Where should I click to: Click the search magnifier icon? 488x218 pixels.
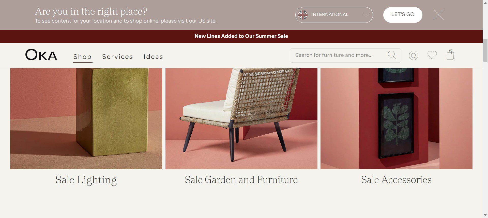click(x=392, y=55)
